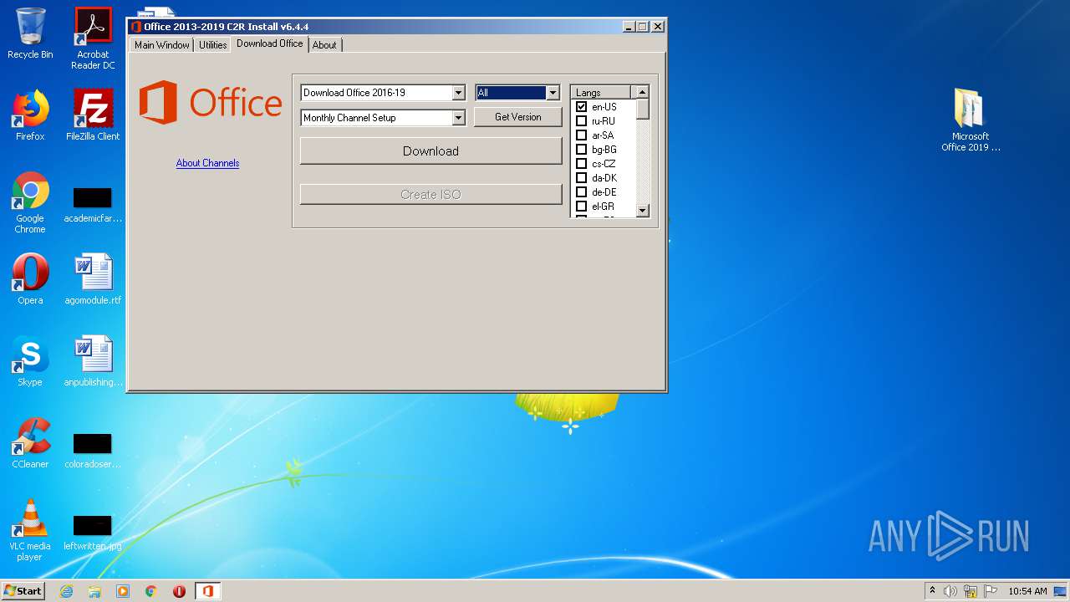Click Langs list scrollbar up arrow
The image size is (1070, 602).
tap(642, 92)
